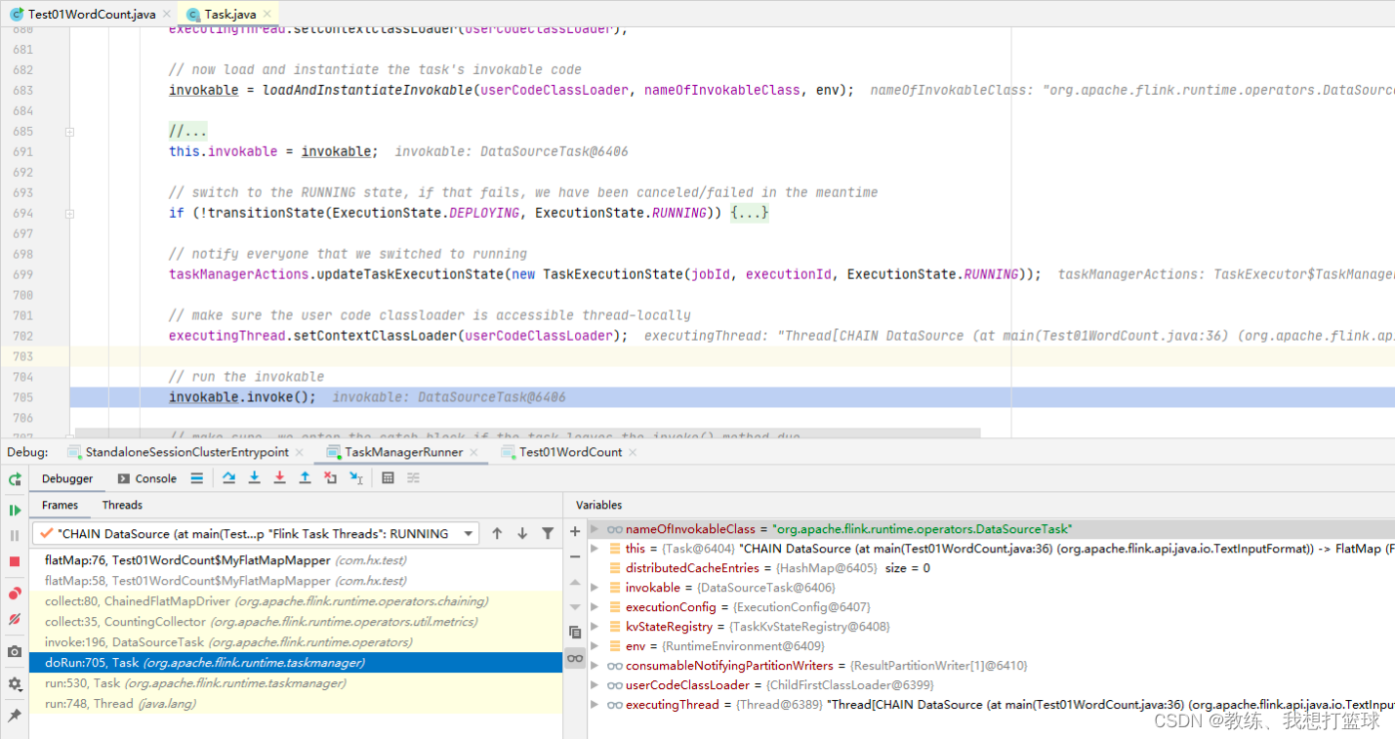The height and width of the screenshot is (739, 1395).
Task: Close the StandaloneSessionClusterEntrypoint debug tab
Action: 300,452
